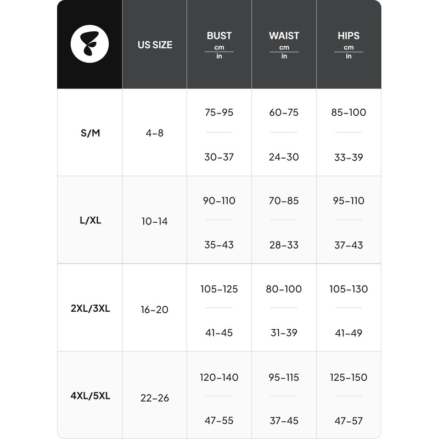
Task: Click the BUST column header
Action: [219, 36]
